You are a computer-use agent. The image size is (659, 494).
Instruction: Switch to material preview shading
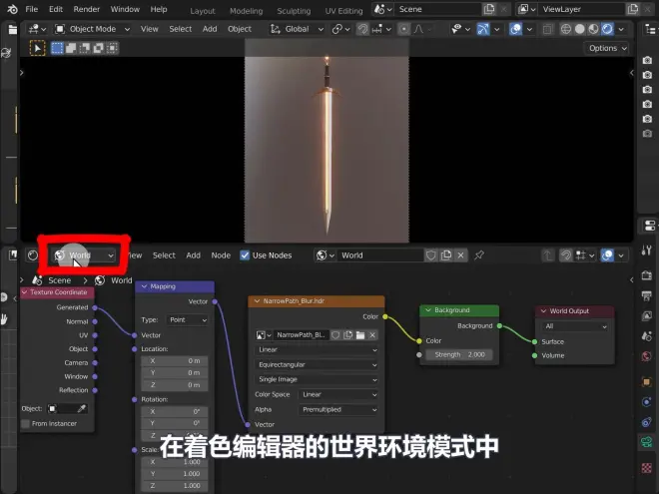click(593, 29)
